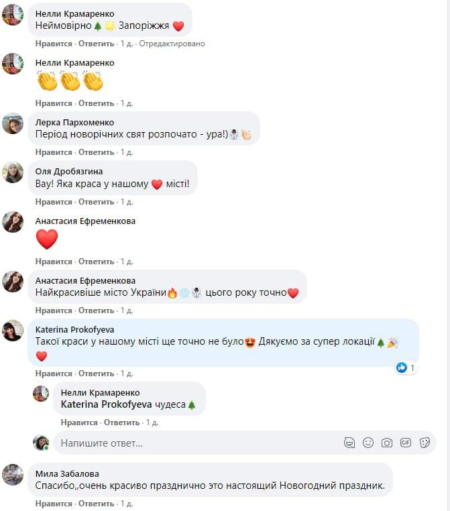This screenshot has width=450, height=511.
Task: Open the emoji picker in the reply box
Action: tap(368, 443)
